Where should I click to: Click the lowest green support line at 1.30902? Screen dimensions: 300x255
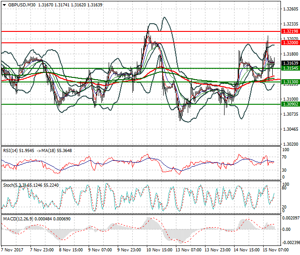tap(136, 104)
